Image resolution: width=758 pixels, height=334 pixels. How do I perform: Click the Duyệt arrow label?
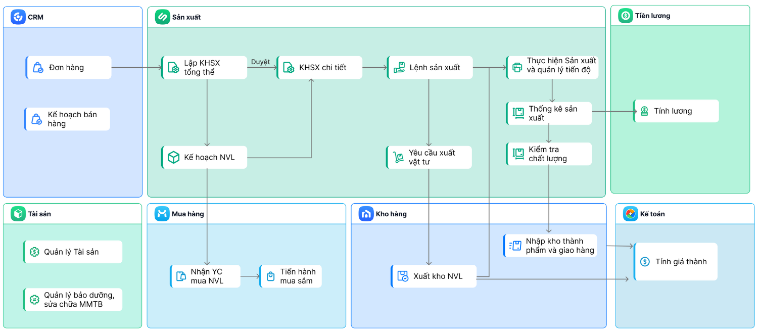click(260, 62)
